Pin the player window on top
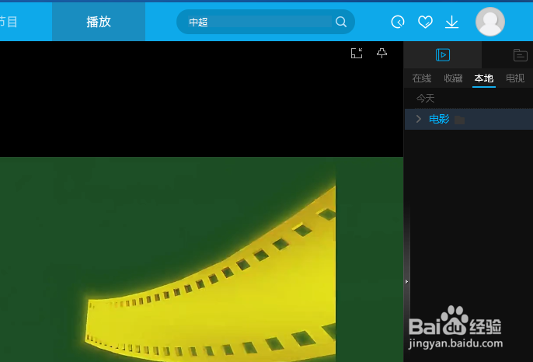Viewport: 533px width, 362px height. 381,53
